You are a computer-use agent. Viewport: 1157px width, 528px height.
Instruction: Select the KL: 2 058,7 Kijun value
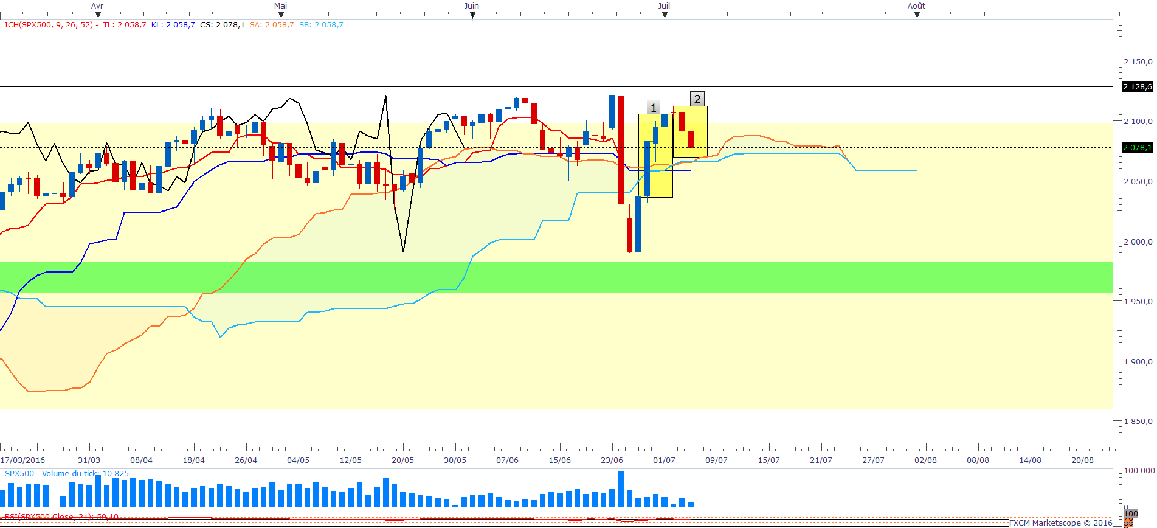(x=173, y=25)
